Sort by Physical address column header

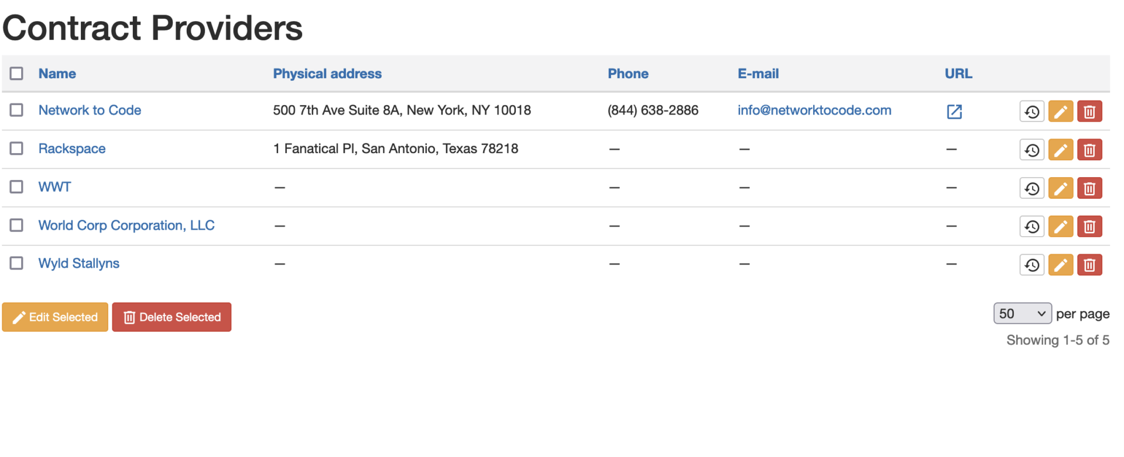(327, 74)
